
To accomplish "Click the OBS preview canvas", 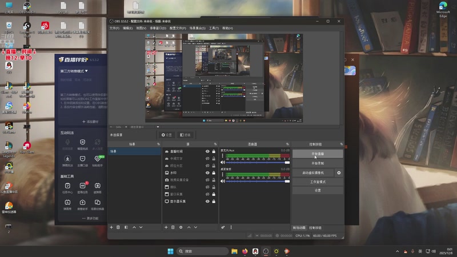I will tap(224, 78).
